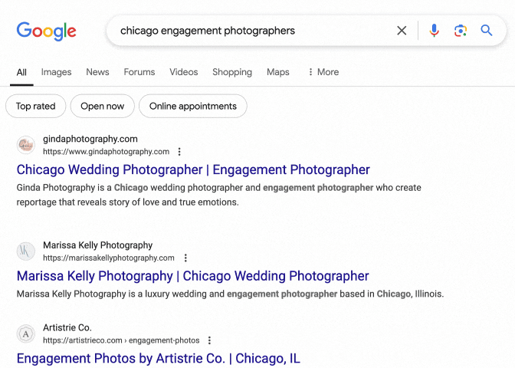Apply the Top rated filter chip
Viewport: 515px width, 368px height.
pos(36,106)
